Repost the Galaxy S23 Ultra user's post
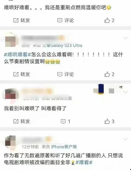131x171 pixels. (x=22, y=74)
